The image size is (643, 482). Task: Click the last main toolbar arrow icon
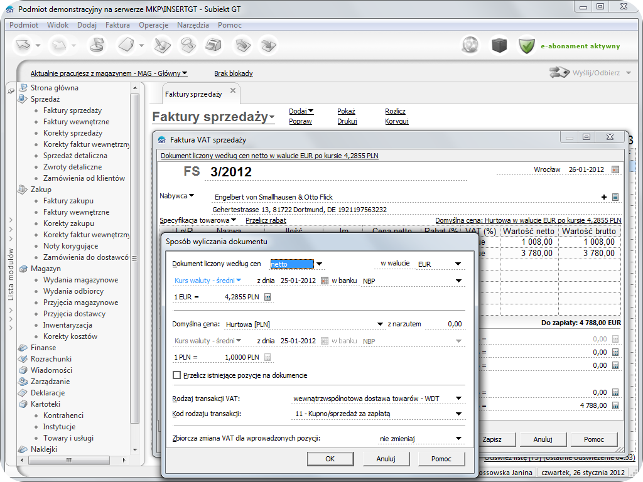tap(269, 45)
